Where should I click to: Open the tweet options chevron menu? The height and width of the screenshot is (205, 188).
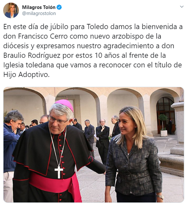[182, 7]
